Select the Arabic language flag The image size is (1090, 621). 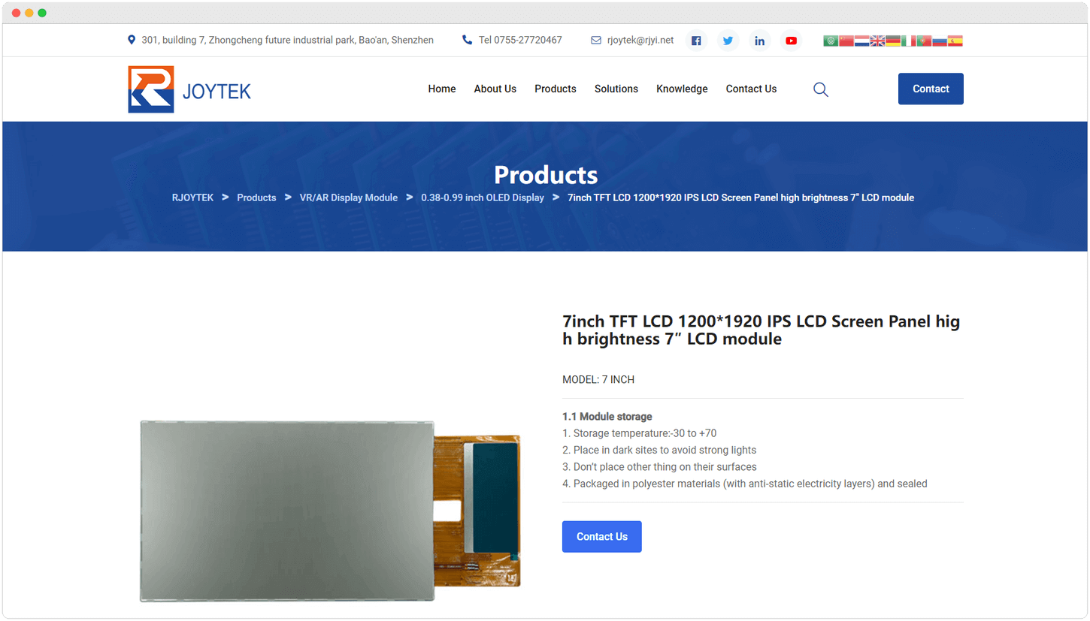pyautogui.click(x=831, y=41)
